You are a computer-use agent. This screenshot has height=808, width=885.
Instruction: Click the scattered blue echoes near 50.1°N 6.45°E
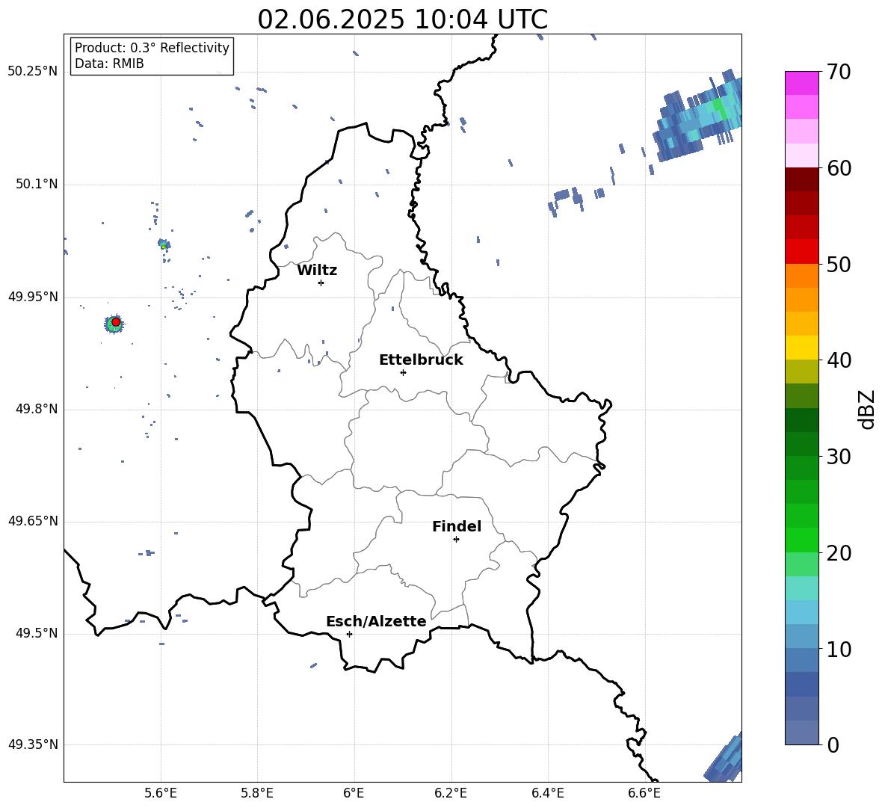576,200
